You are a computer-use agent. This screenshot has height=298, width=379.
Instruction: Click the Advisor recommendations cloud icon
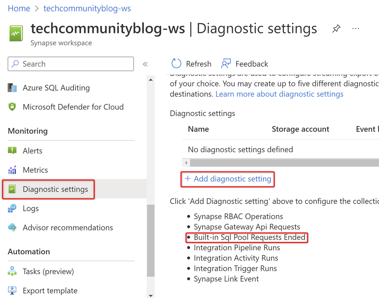[12, 227]
